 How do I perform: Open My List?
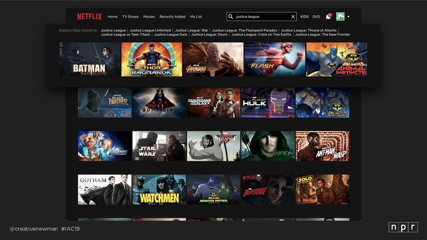(196, 17)
